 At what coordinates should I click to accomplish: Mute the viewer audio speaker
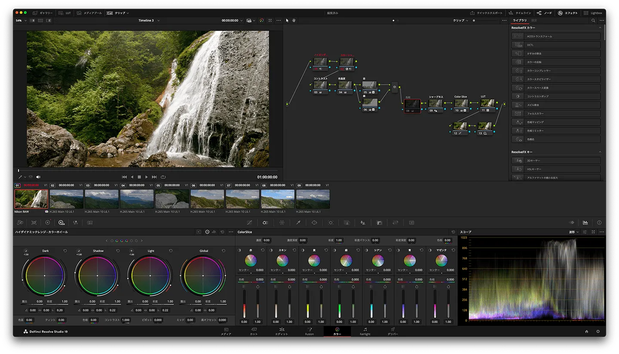pos(38,177)
